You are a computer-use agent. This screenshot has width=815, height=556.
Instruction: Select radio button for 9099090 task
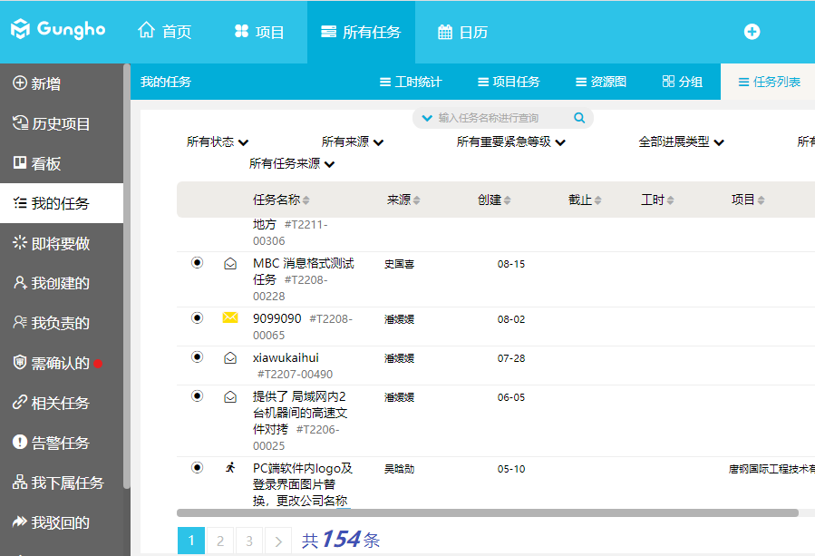pos(198,318)
